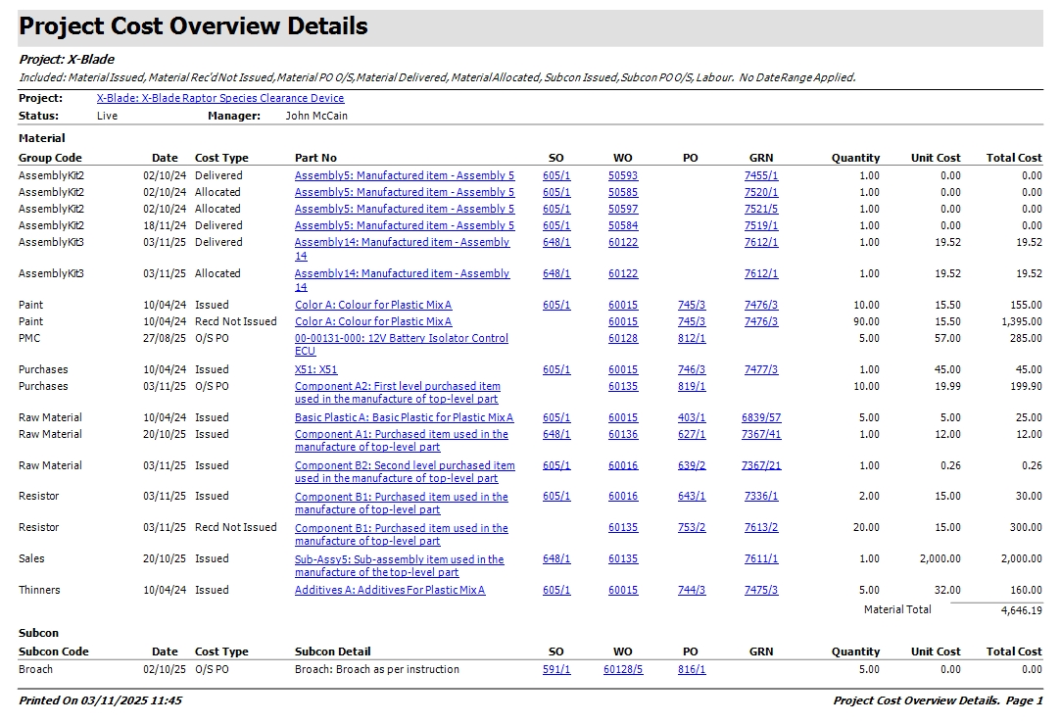
Task: Open subcon sales order 591/1
Action: 556,670
